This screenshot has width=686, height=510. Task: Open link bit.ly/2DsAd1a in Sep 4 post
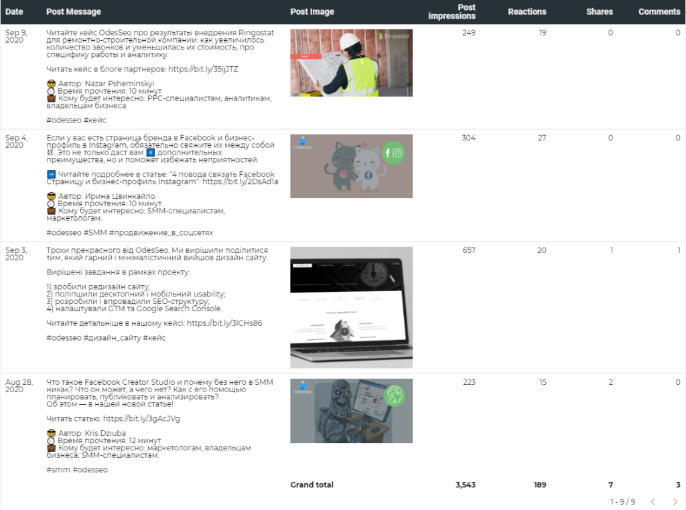click(x=241, y=181)
